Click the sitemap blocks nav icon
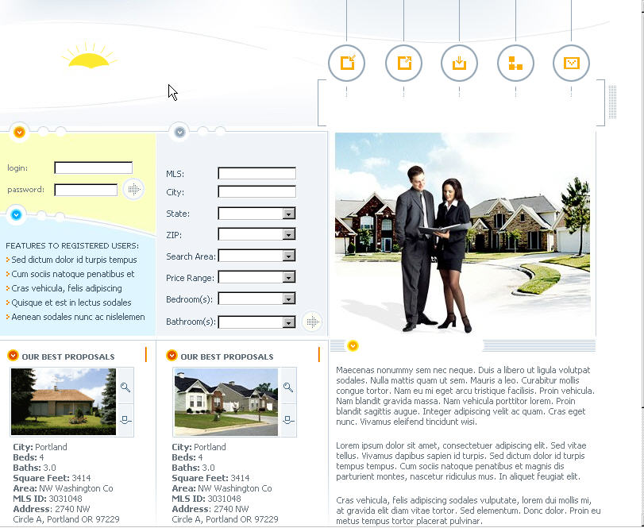Viewport: 644px width, 528px height. point(515,64)
